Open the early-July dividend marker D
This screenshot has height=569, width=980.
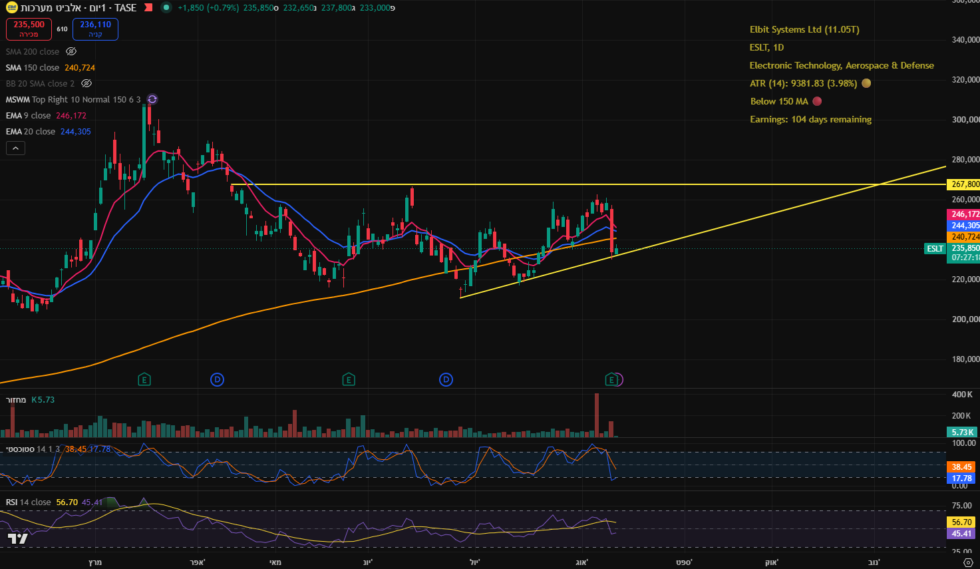446,380
